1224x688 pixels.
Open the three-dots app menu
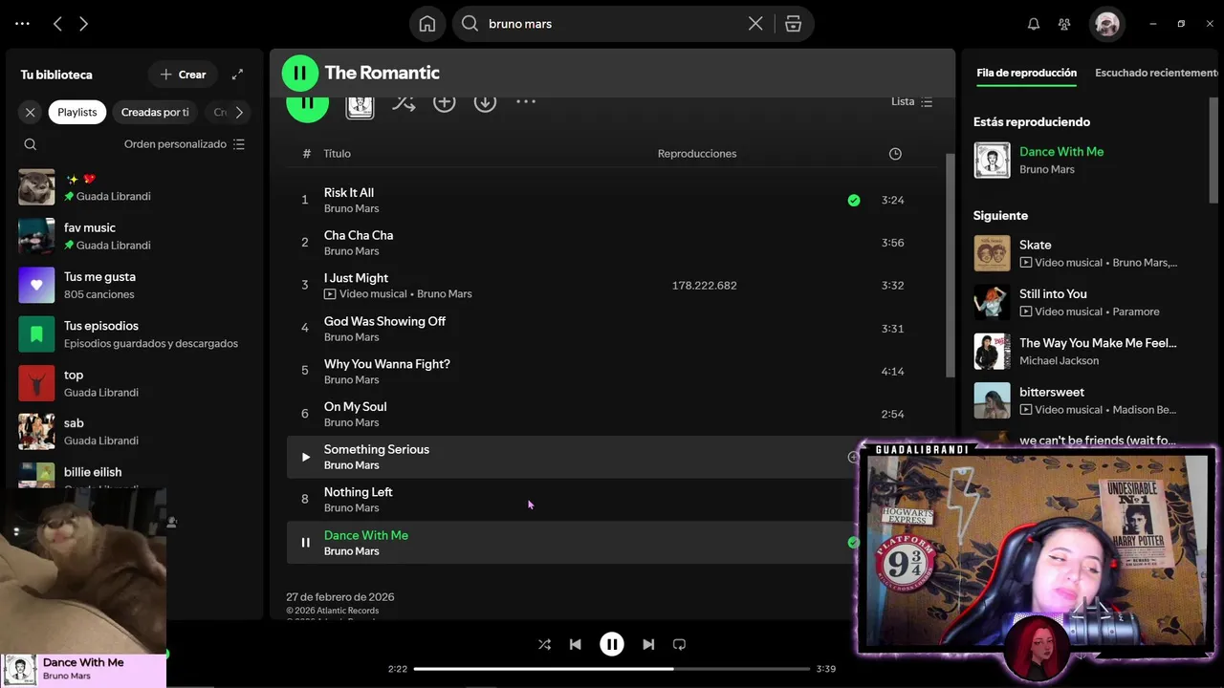point(23,24)
